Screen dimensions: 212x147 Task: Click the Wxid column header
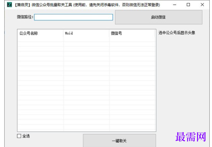(86, 33)
